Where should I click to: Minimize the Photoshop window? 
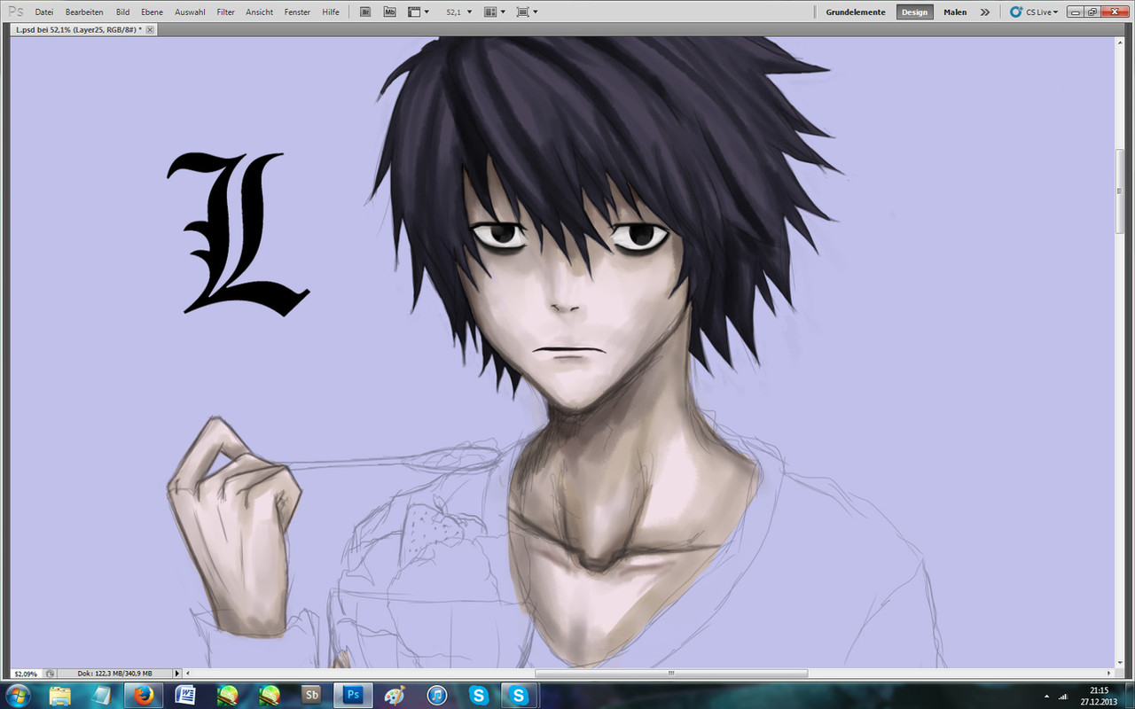point(1075,12)
